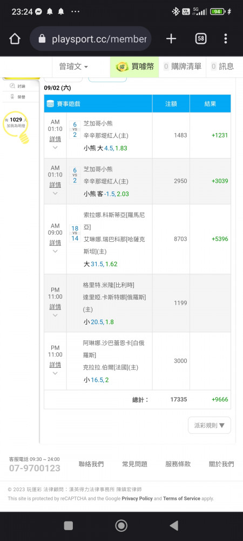The width and height of the screenshot is (243, 541).
Task: Open the Chrome three-dot menu
Action: (x=225, y=38)
